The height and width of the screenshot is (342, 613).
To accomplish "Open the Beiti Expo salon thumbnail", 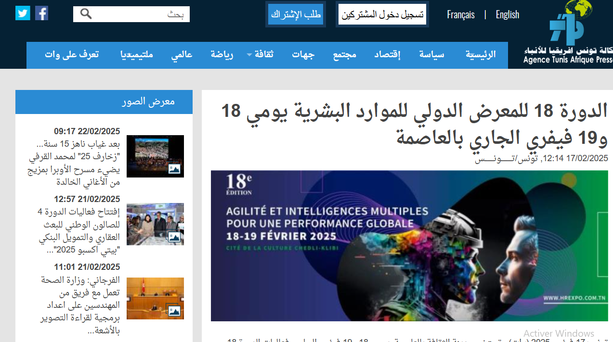I will [155, 224].
